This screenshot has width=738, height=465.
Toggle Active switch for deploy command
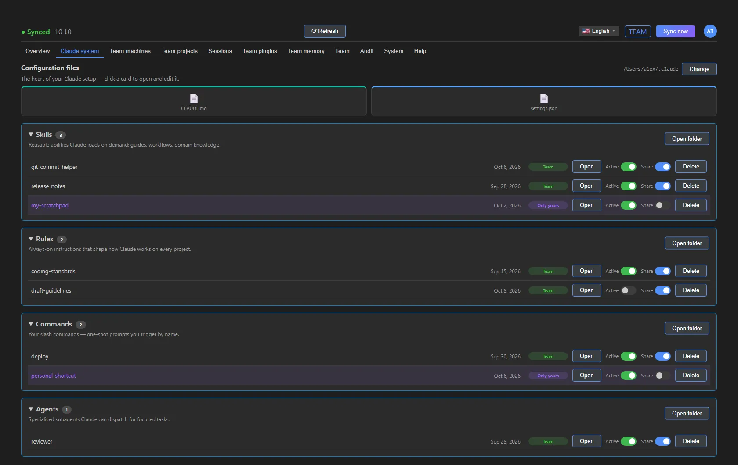[628, 356]
